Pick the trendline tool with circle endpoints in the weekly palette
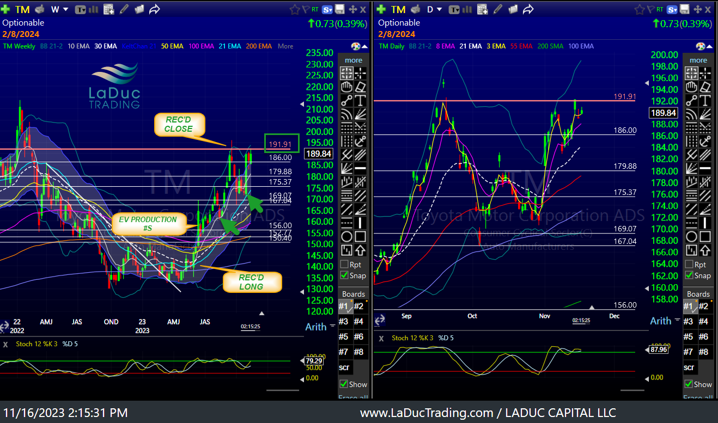The image size is (718, 423). click(x=346, y=100)
